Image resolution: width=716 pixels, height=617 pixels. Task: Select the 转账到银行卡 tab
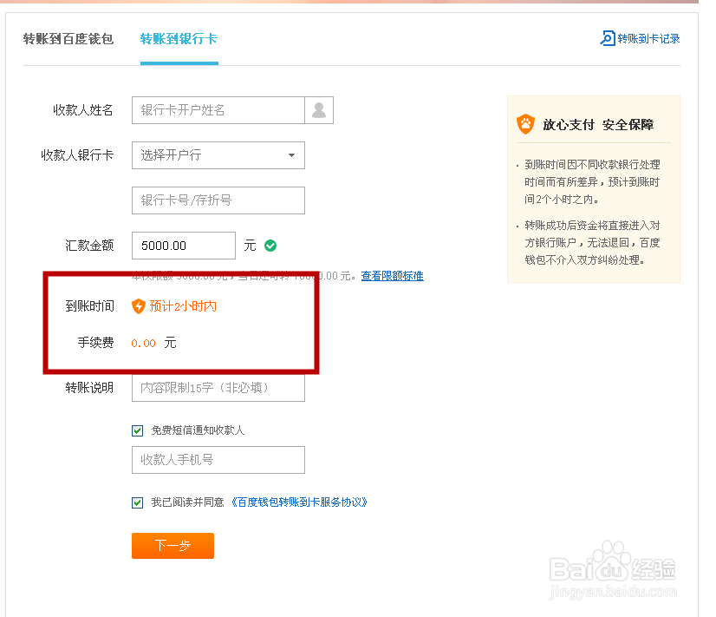(x=179, y=39)
